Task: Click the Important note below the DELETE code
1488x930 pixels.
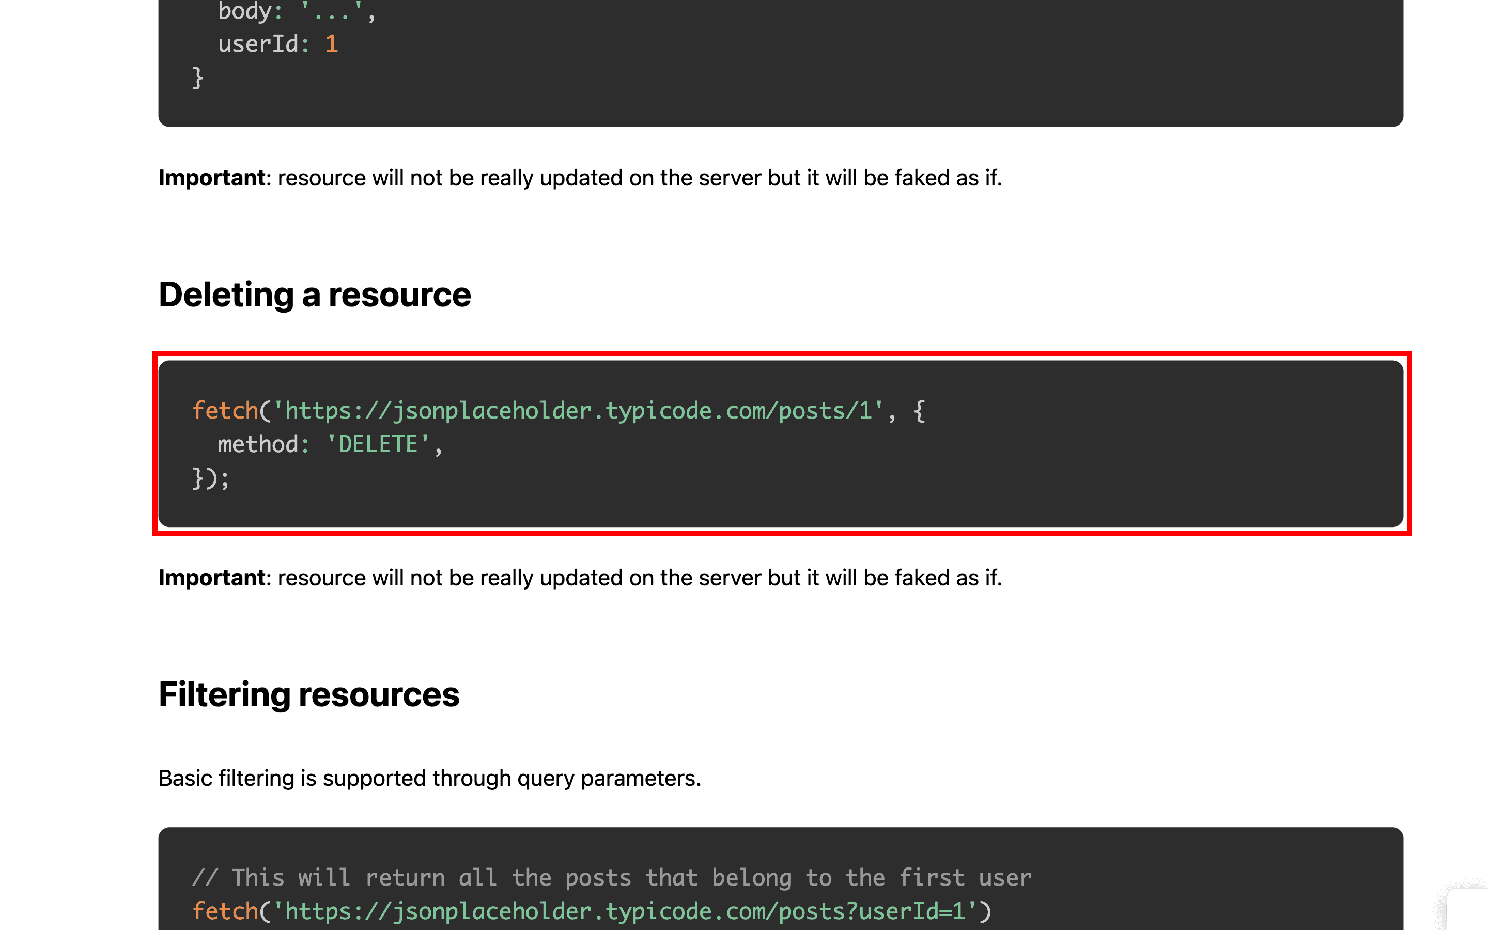Action: tap(580, 578)
